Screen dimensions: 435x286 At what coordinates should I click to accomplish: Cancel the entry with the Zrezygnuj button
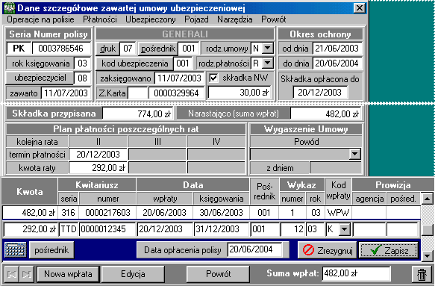click(x=328, y=250)
